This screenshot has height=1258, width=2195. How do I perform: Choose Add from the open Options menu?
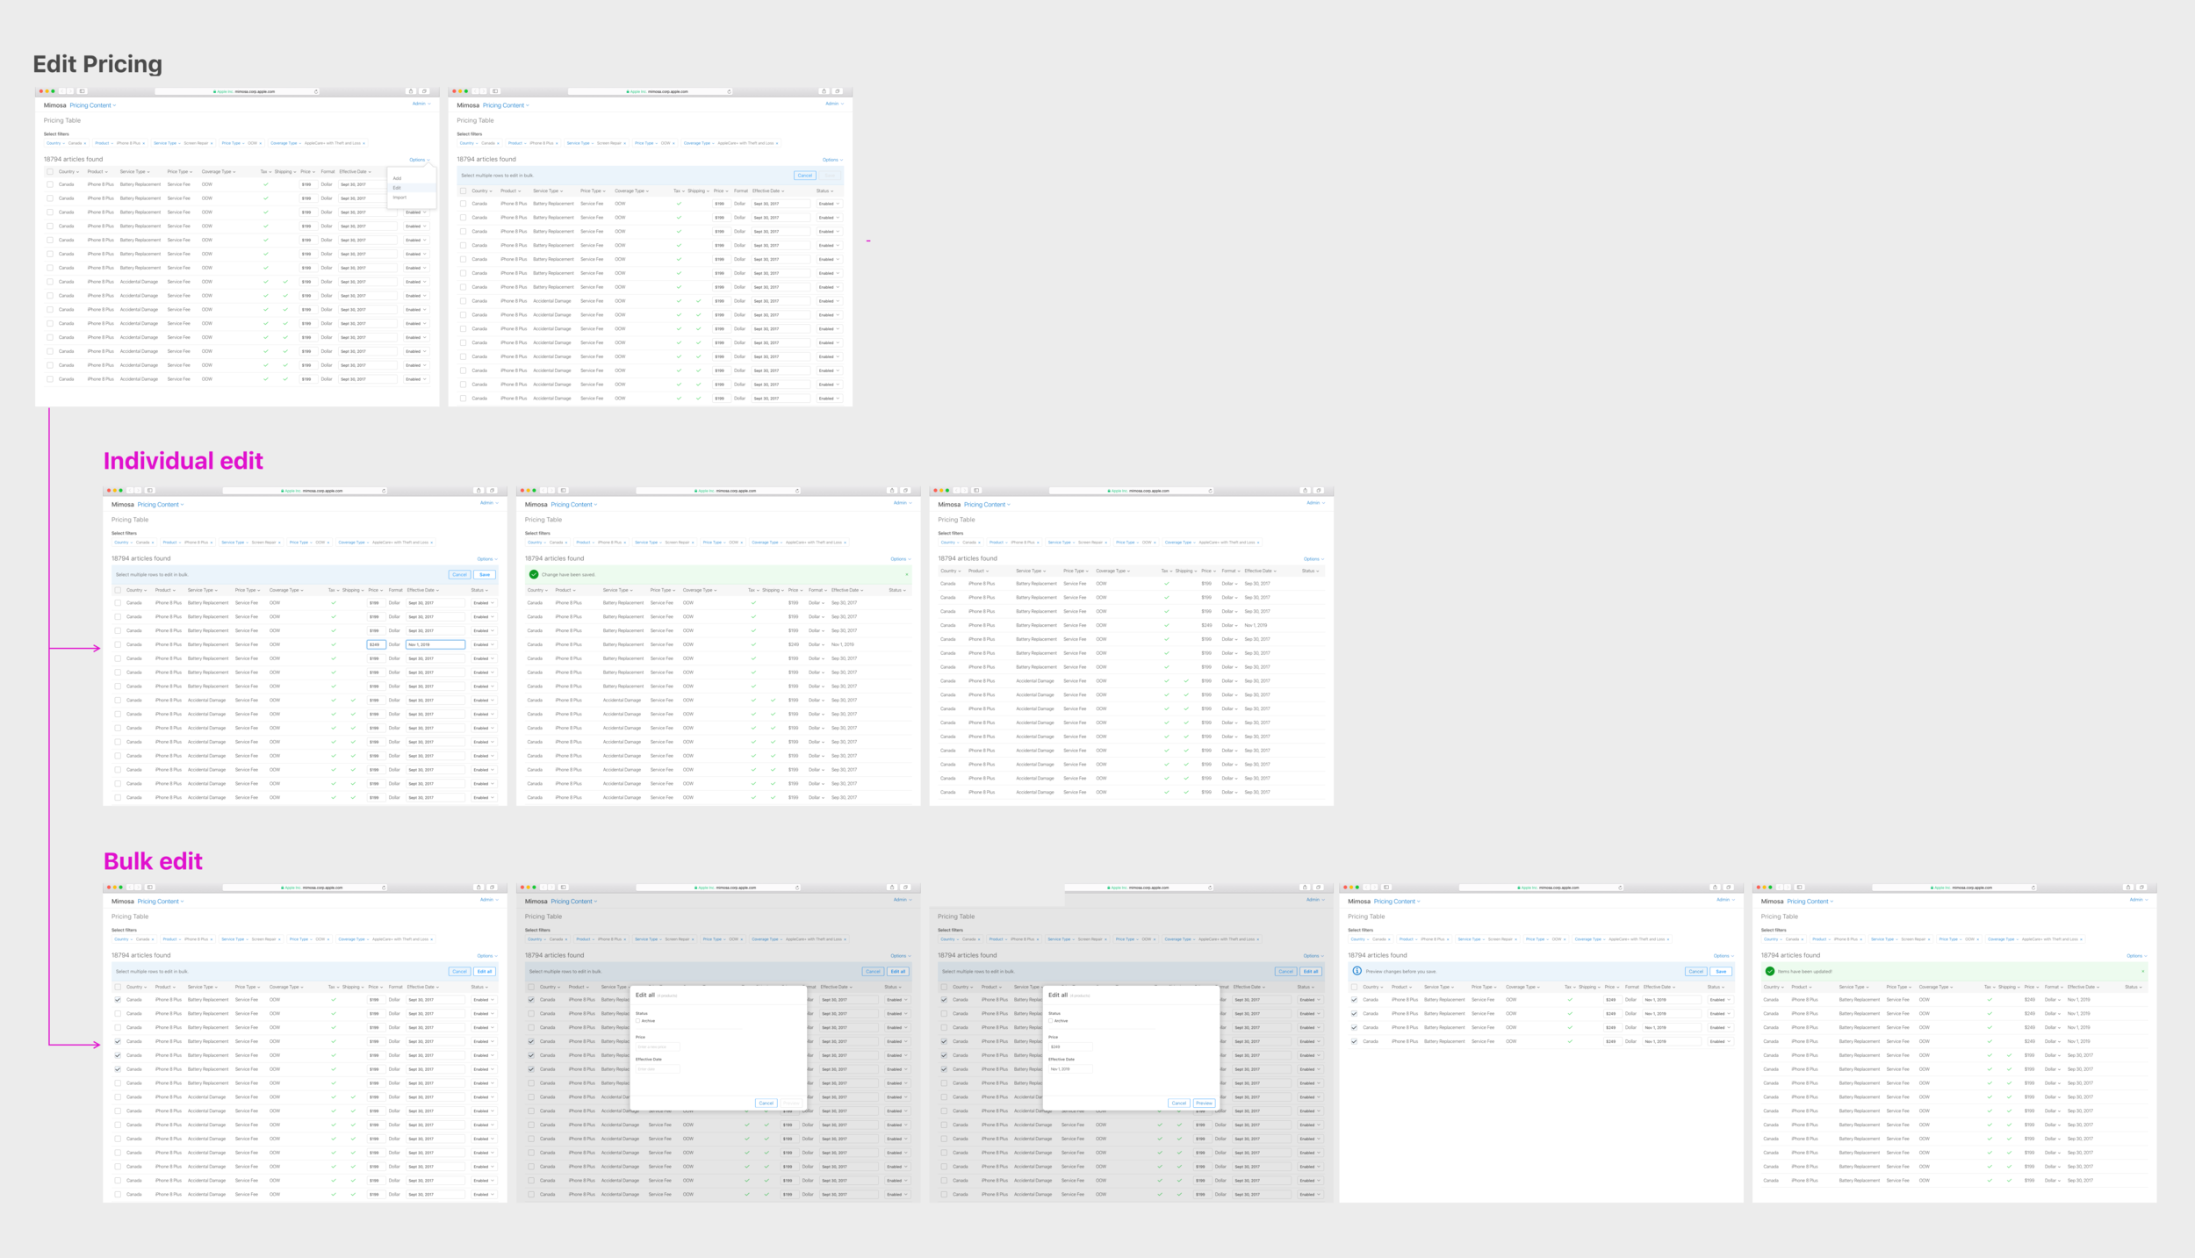point(398,178)
